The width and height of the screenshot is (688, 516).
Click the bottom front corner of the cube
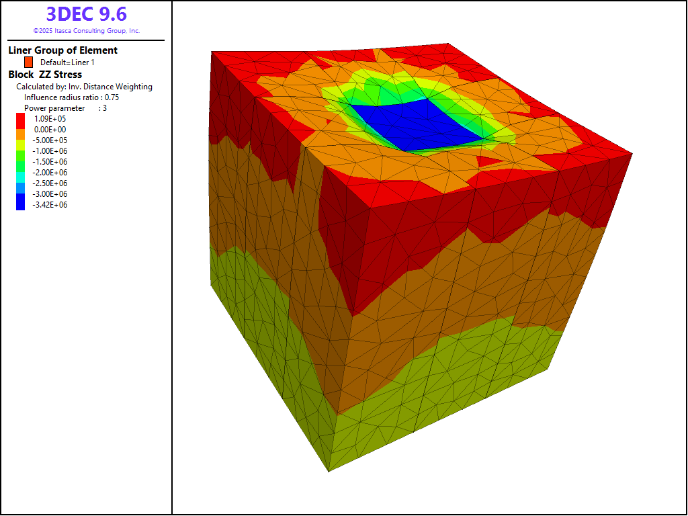[329, 470]
